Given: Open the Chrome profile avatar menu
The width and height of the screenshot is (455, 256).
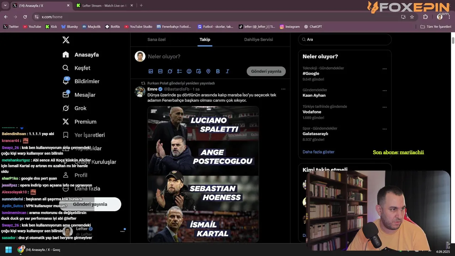Looking at the screenshot, I should click(x=440, y=17).
